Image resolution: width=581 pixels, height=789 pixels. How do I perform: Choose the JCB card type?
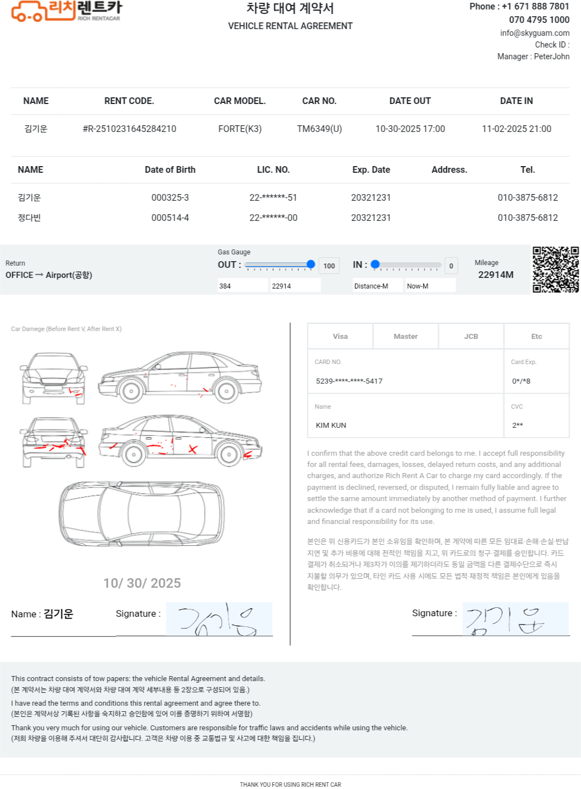[x=471, y=337]
